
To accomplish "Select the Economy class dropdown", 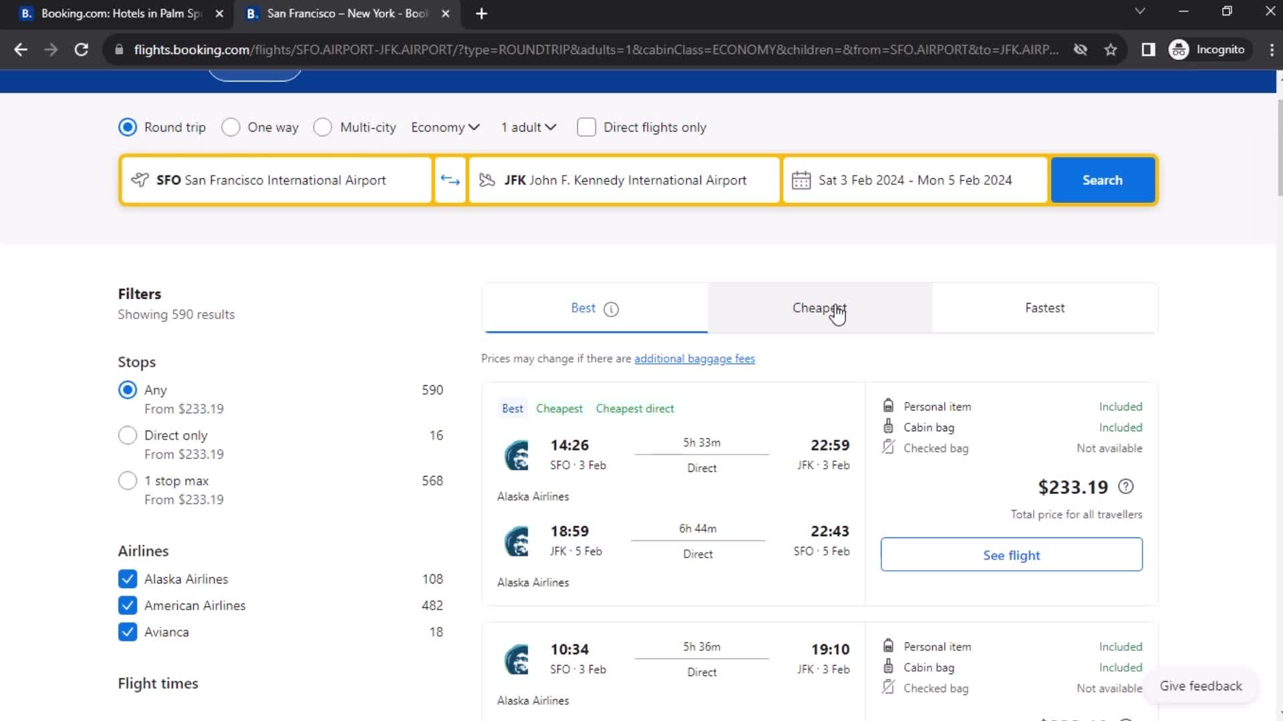I will [x=445, y=127].
